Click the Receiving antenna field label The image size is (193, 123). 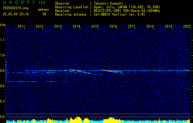point(71,14)
